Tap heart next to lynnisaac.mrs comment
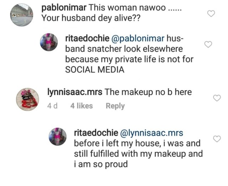The width and height of the screenshot is (228, 186). click(x=217, y=98)
